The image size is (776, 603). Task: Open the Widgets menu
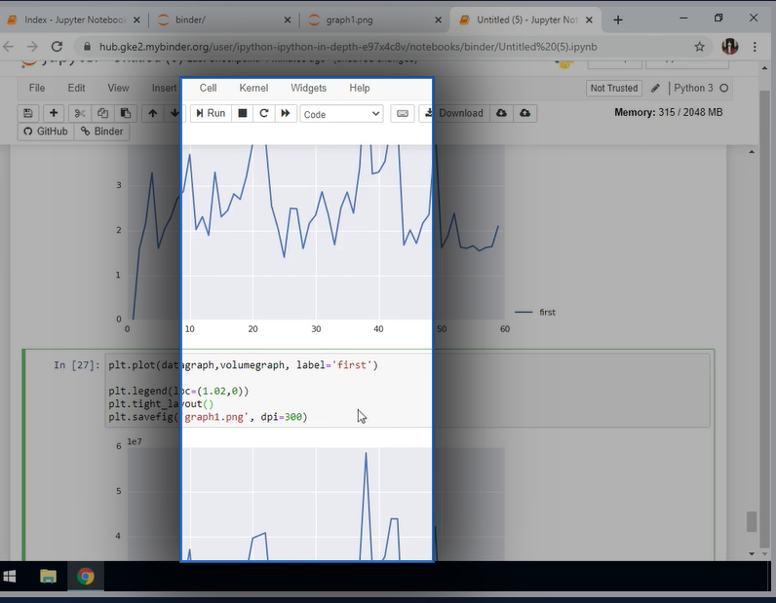tap(308, 88)
